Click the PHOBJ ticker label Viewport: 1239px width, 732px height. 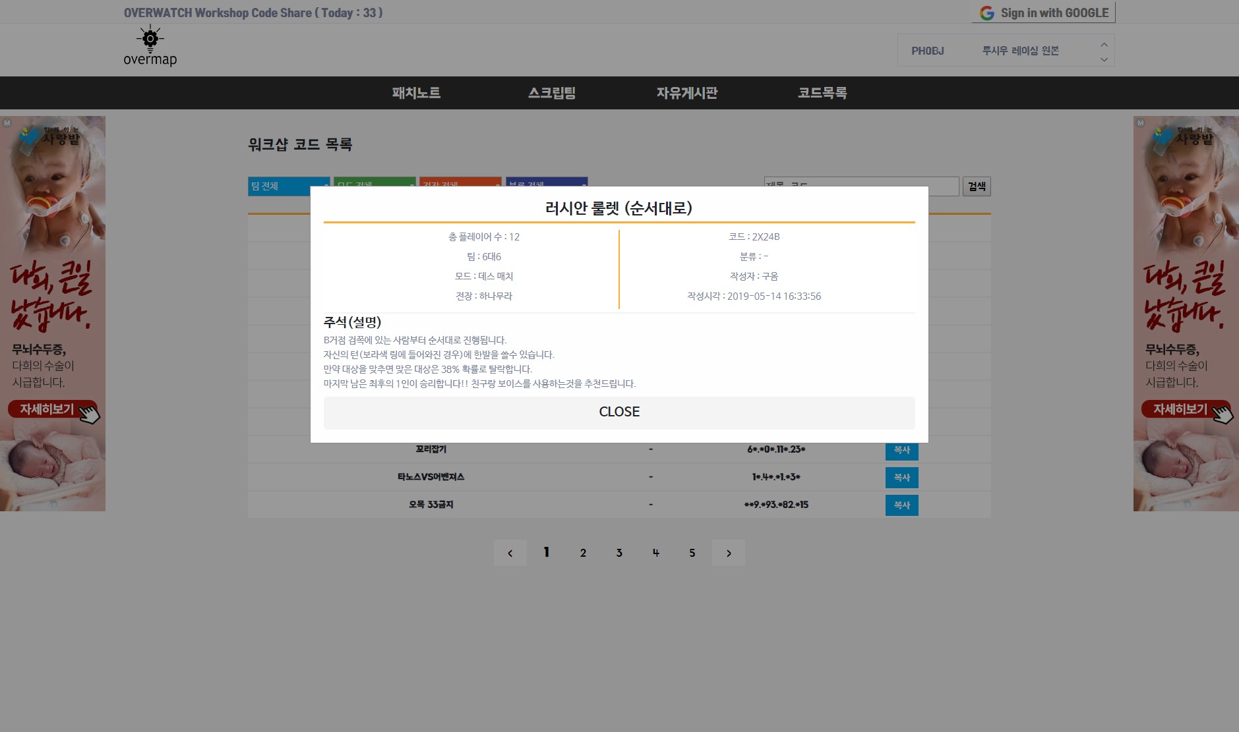point(927,51)
